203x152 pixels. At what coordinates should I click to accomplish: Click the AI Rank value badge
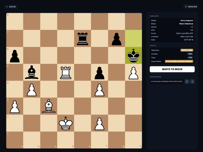(190, 54)
